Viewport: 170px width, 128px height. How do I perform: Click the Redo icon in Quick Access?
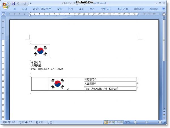[x=25, y=4]
